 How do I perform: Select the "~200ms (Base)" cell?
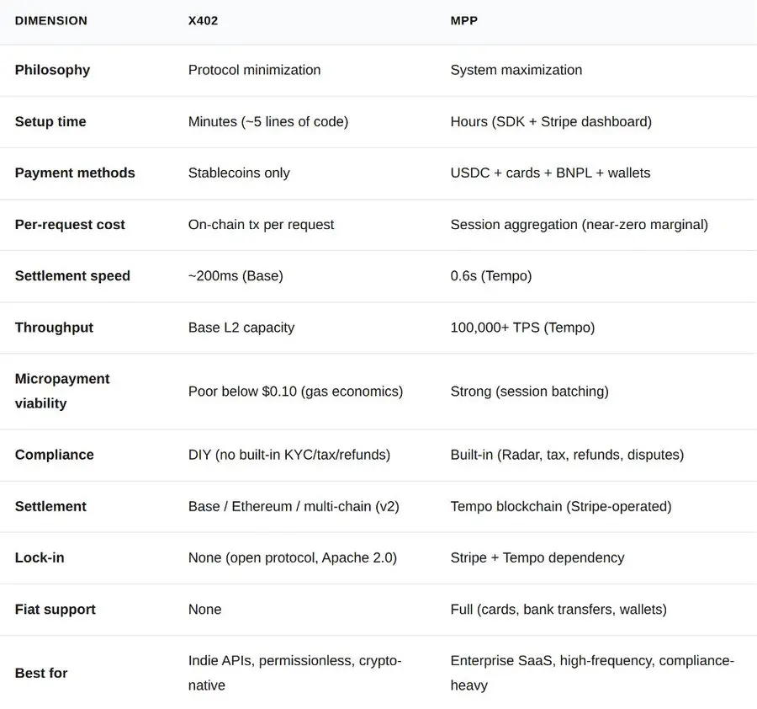[x=235, y=275]
